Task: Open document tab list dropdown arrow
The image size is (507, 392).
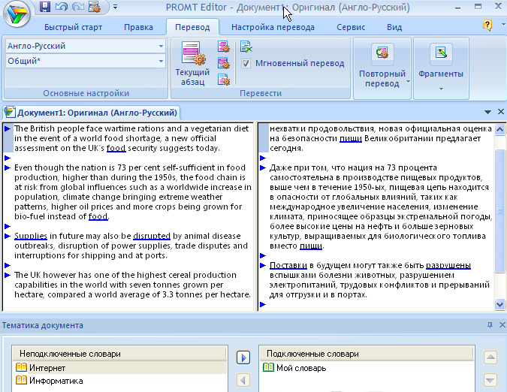Action: pyautogui.click(x=487, y=112)
